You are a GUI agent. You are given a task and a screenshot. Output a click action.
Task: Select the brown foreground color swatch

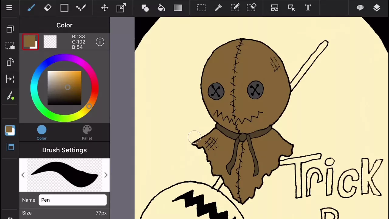point(30,42)
